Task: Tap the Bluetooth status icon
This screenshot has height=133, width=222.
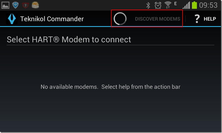Action: [x=148, y=5]
